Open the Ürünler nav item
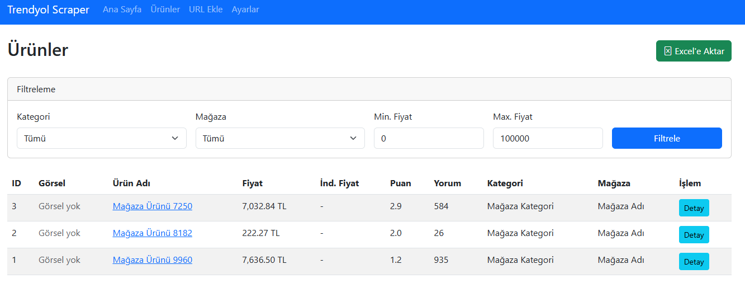745x283 pixels. [x=165, y=10]
